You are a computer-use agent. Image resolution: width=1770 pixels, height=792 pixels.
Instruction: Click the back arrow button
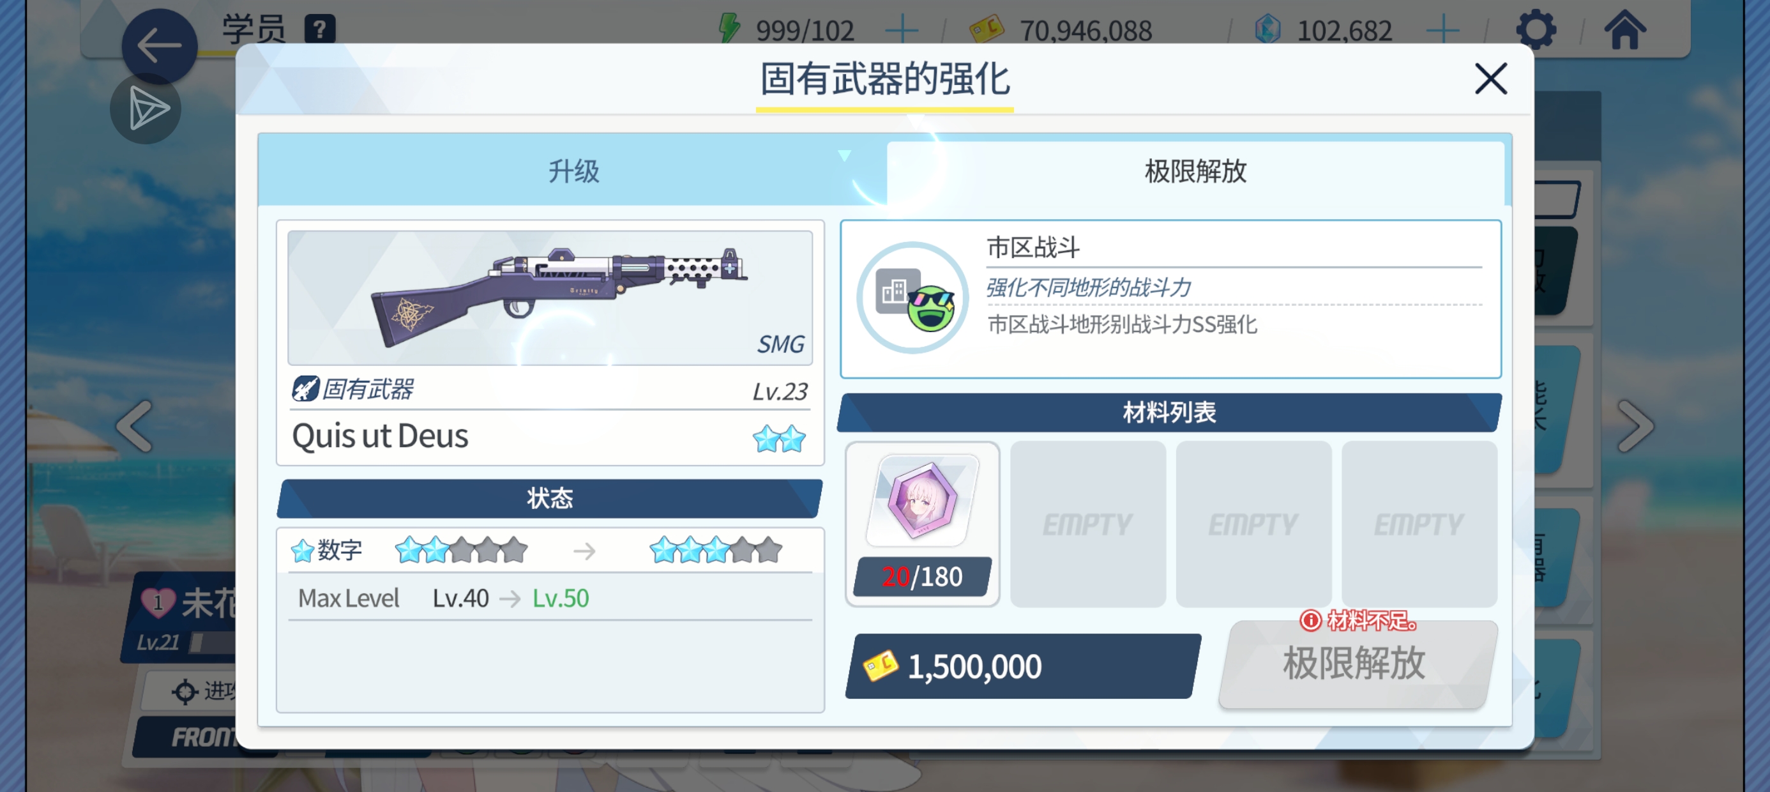160,46
